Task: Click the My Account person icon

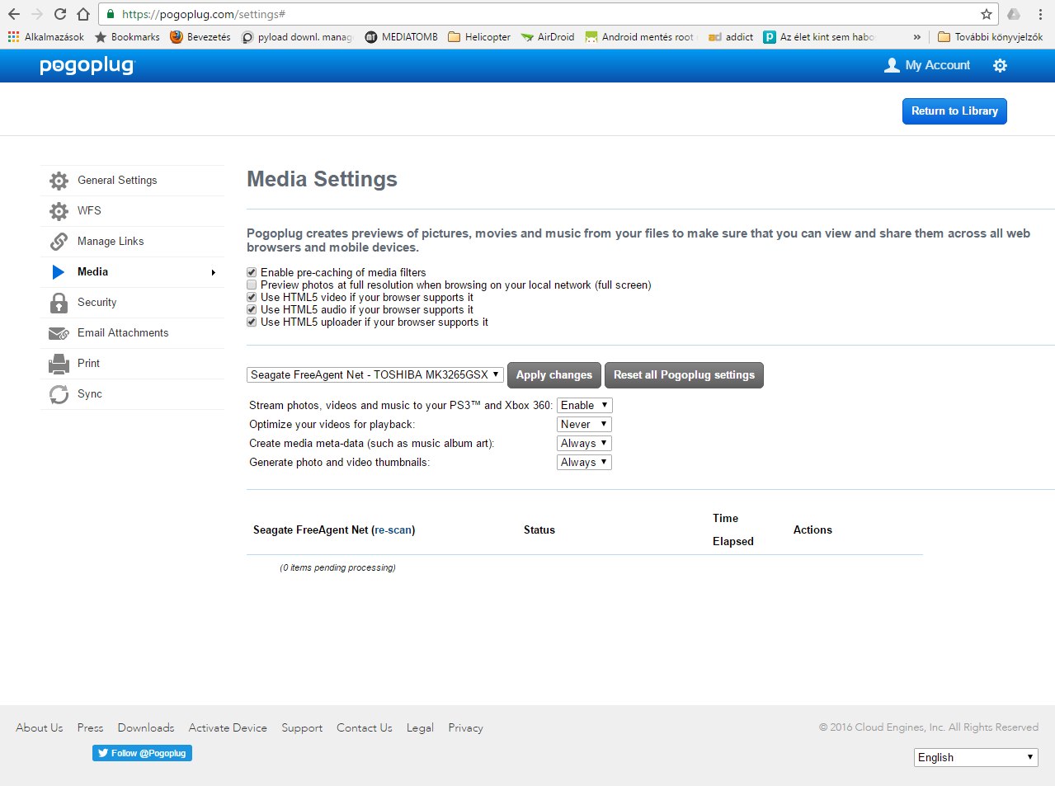Action: click(x=892, y=65)
